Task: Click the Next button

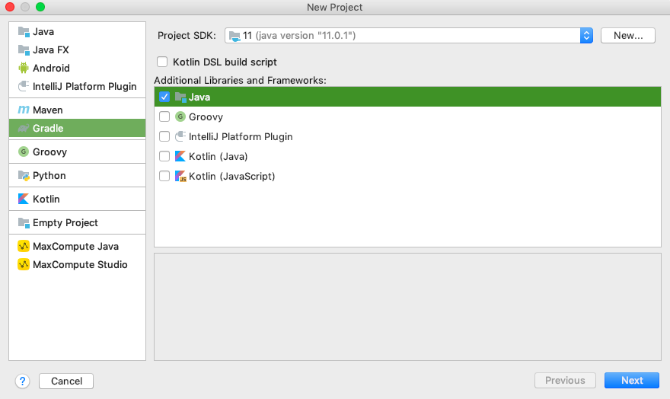Action: (631, 381)
